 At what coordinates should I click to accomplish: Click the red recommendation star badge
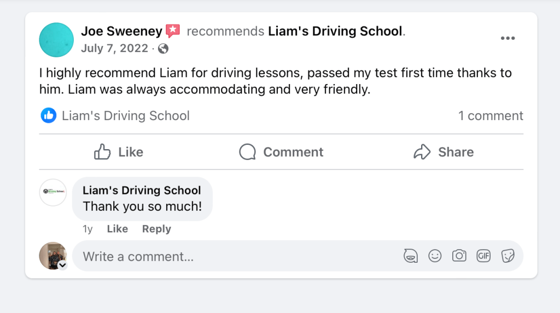tap(173, 31)
